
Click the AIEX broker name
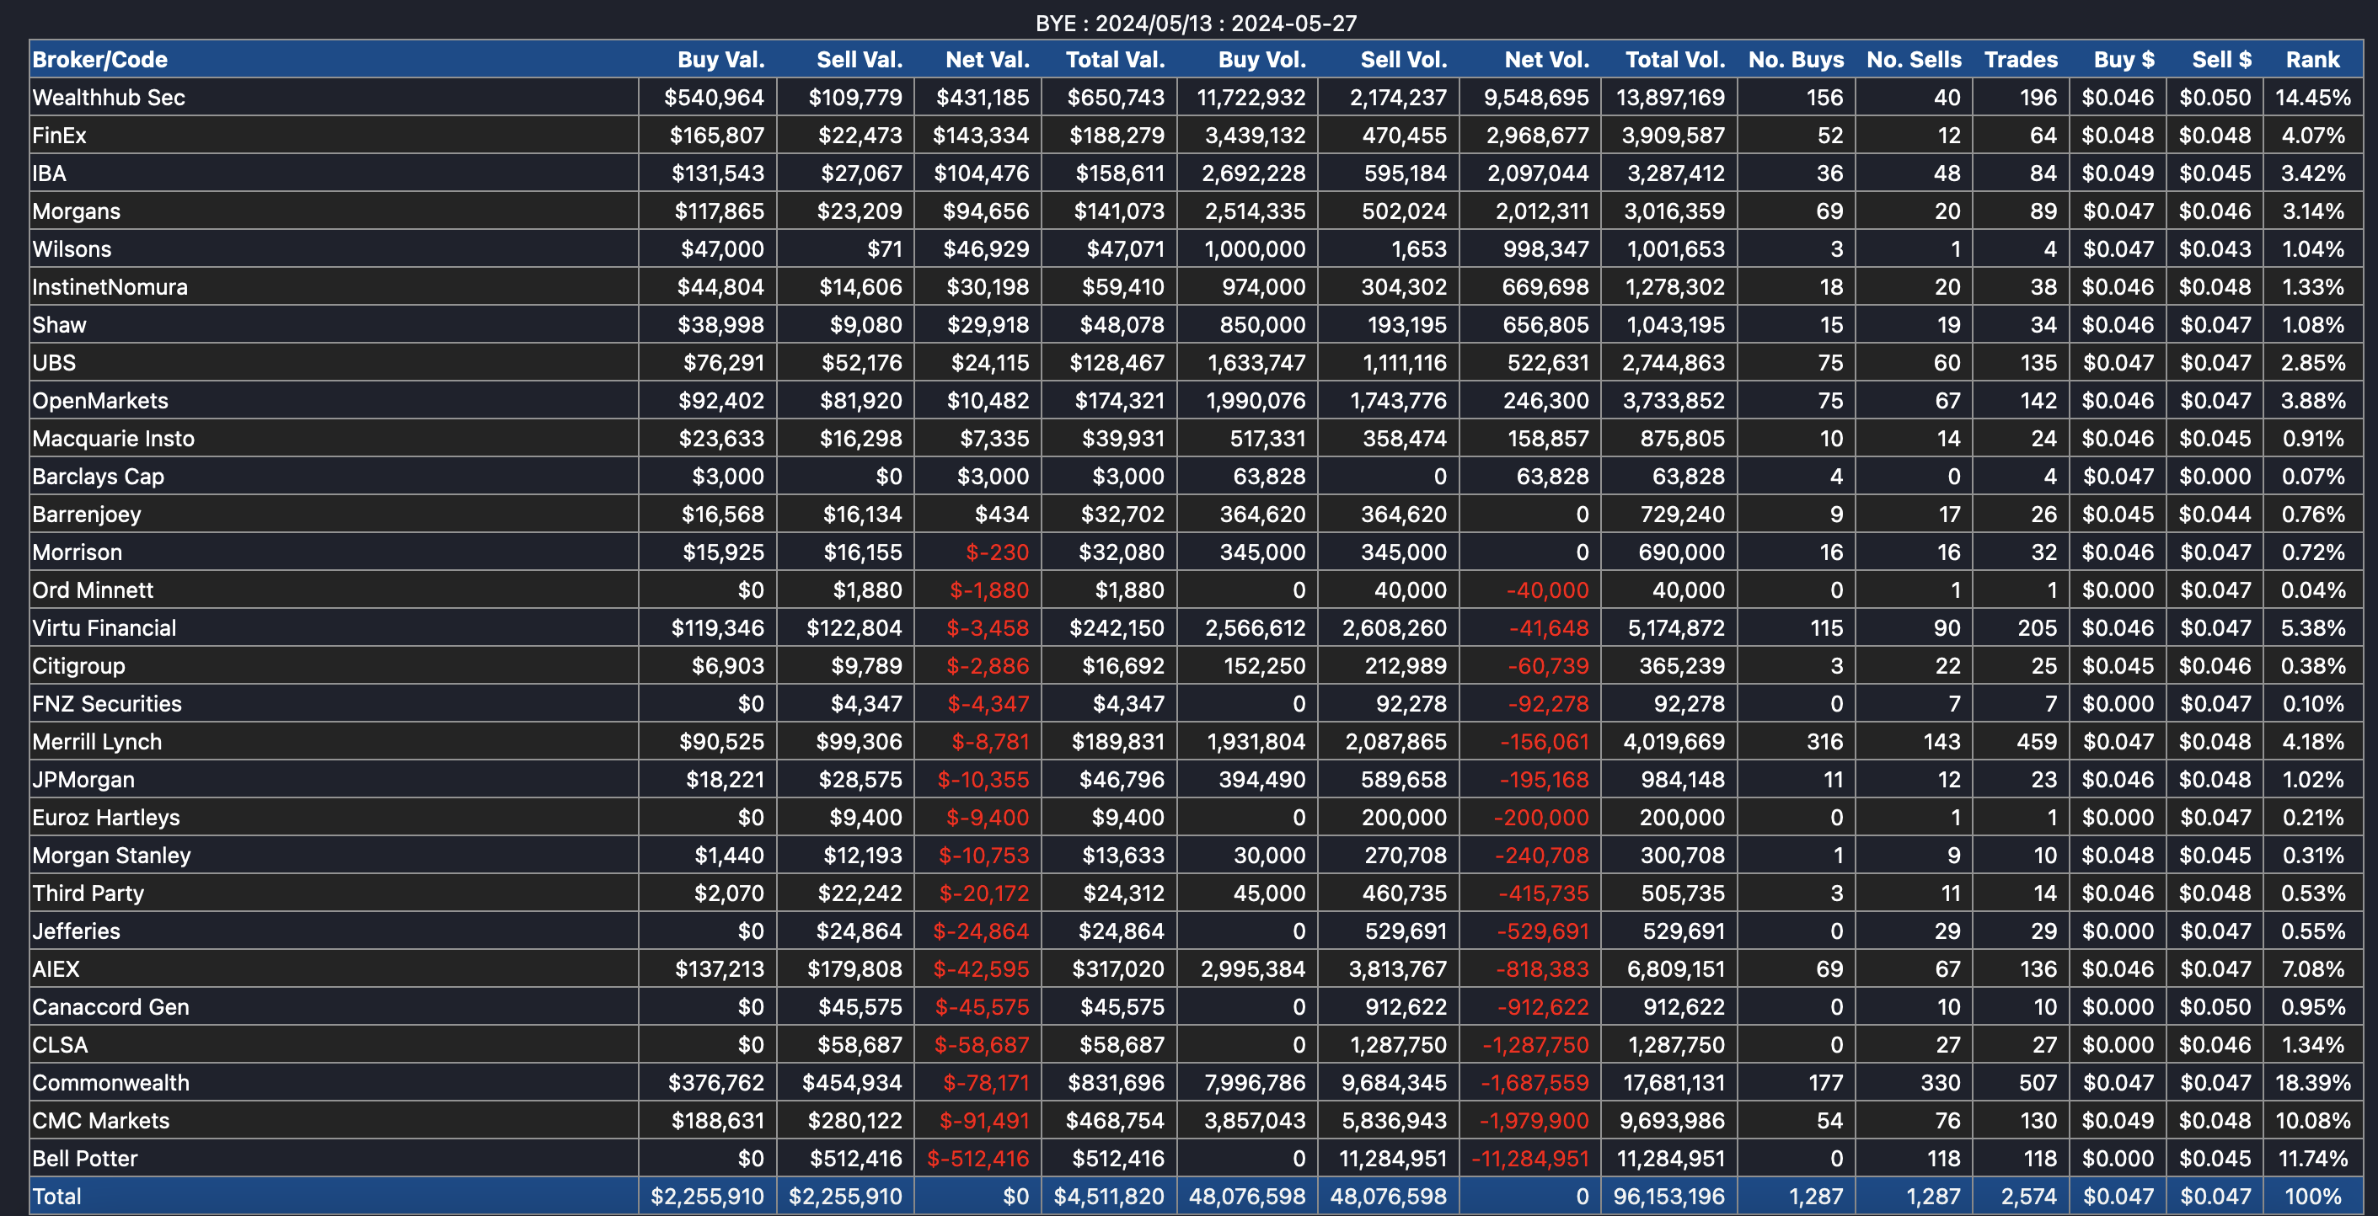coord(56,968)
